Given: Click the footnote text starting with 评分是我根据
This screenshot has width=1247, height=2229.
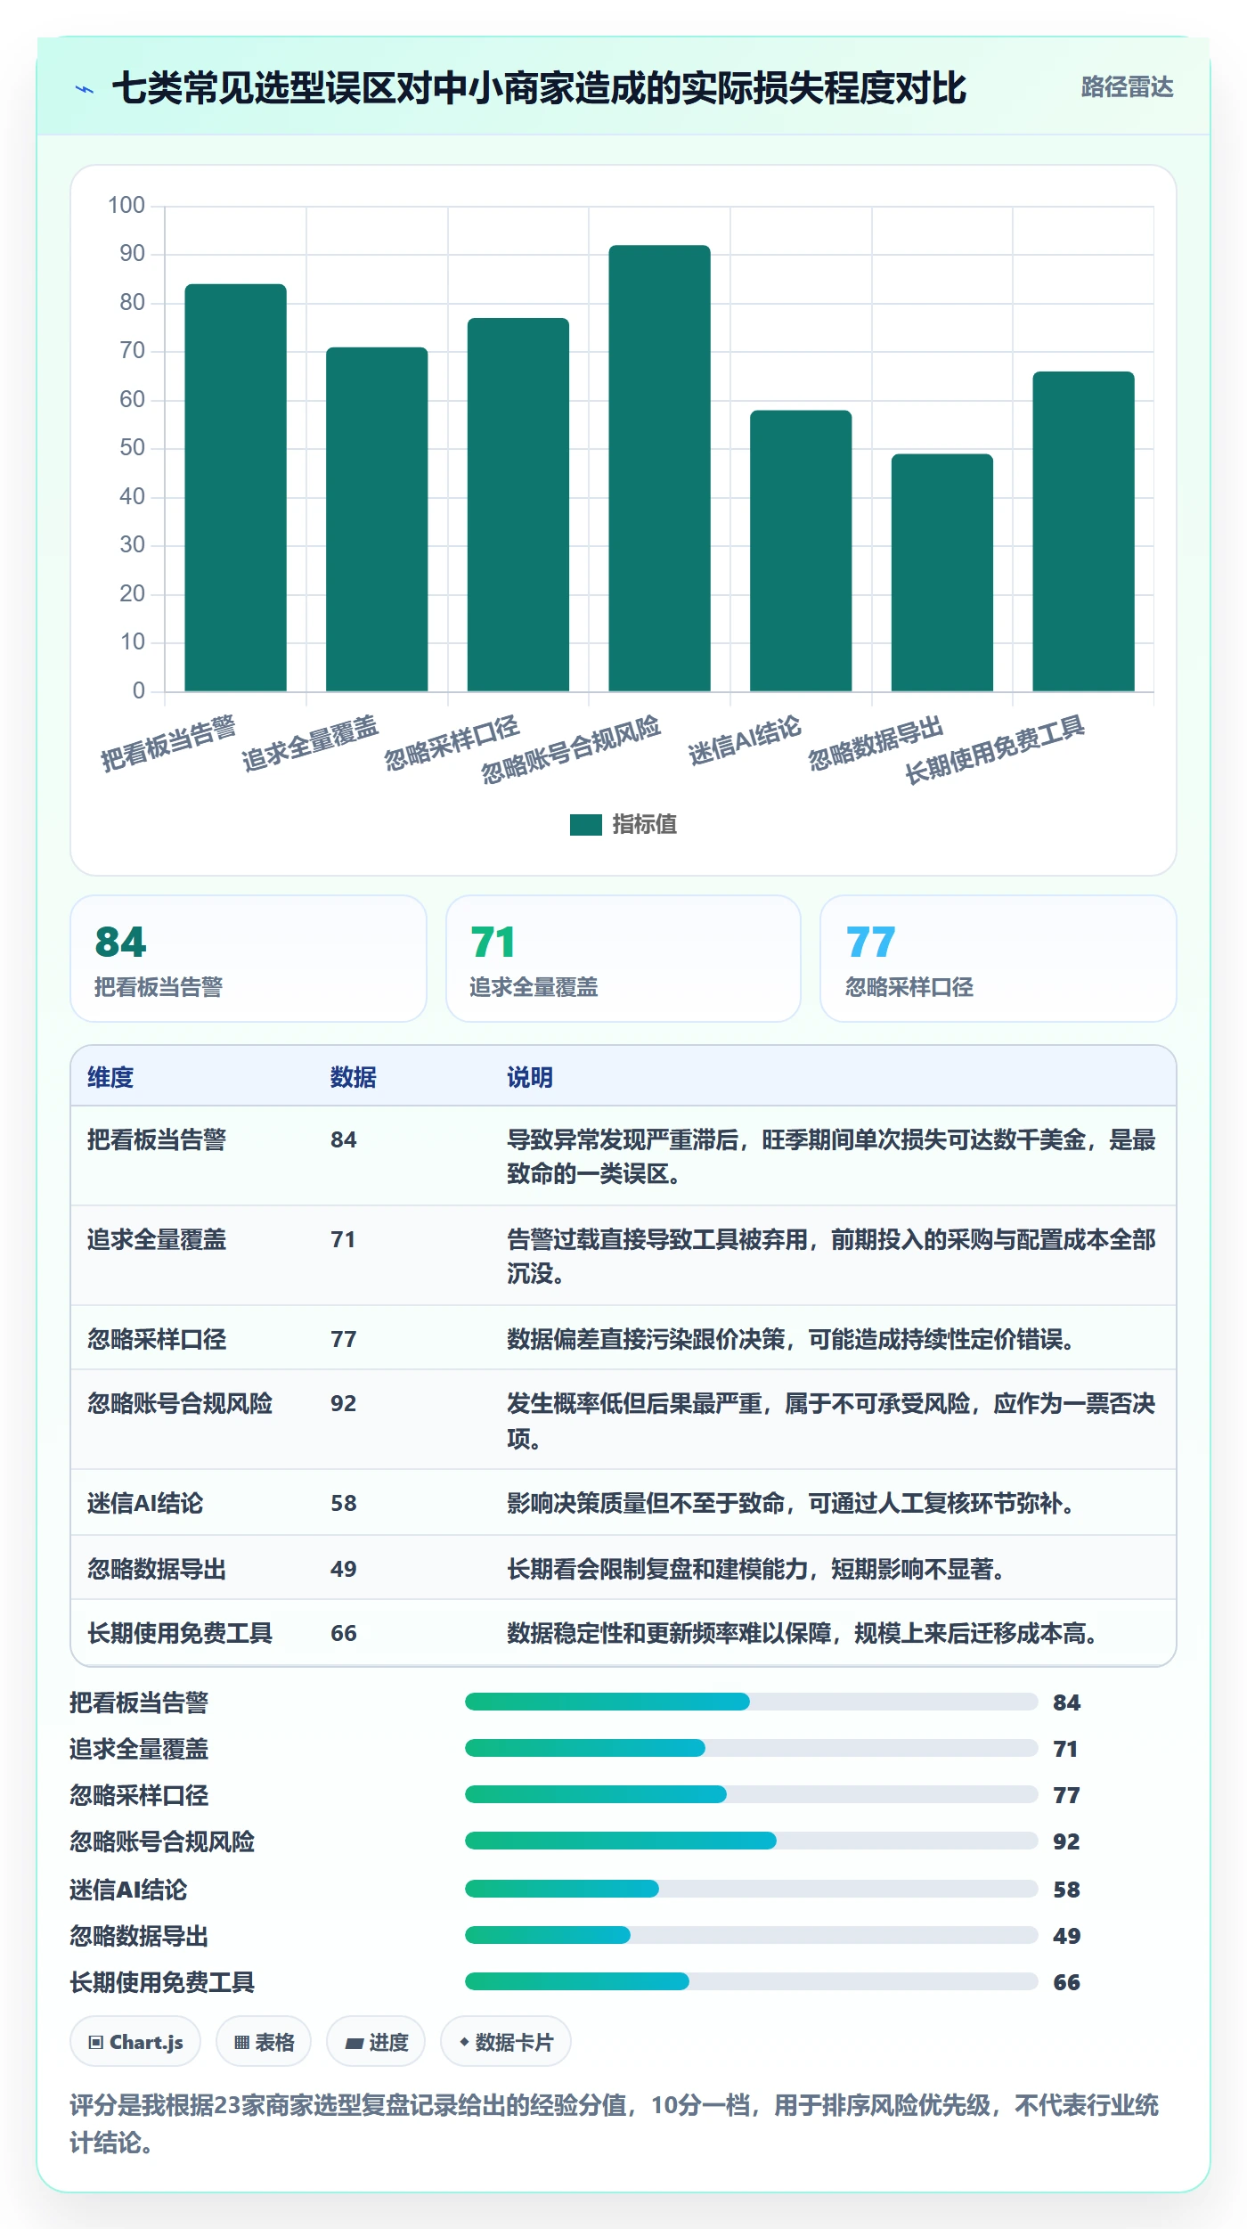Looking at the screenshot, I should (615, 2124).
